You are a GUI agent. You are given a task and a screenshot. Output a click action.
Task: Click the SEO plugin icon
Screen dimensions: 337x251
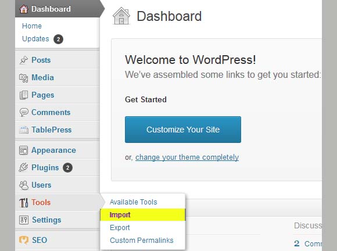coord(24,240)
